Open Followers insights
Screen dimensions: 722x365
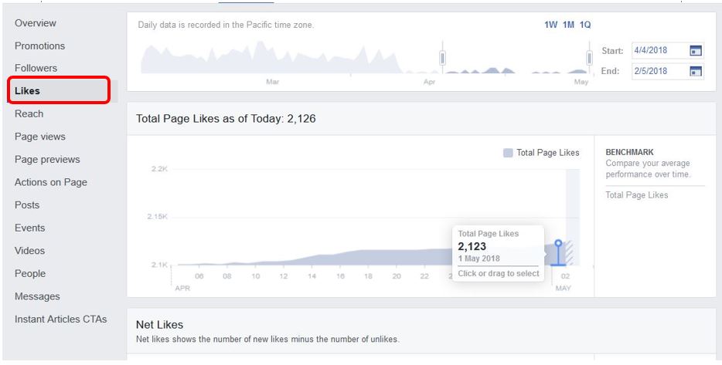tap(36, 68)
